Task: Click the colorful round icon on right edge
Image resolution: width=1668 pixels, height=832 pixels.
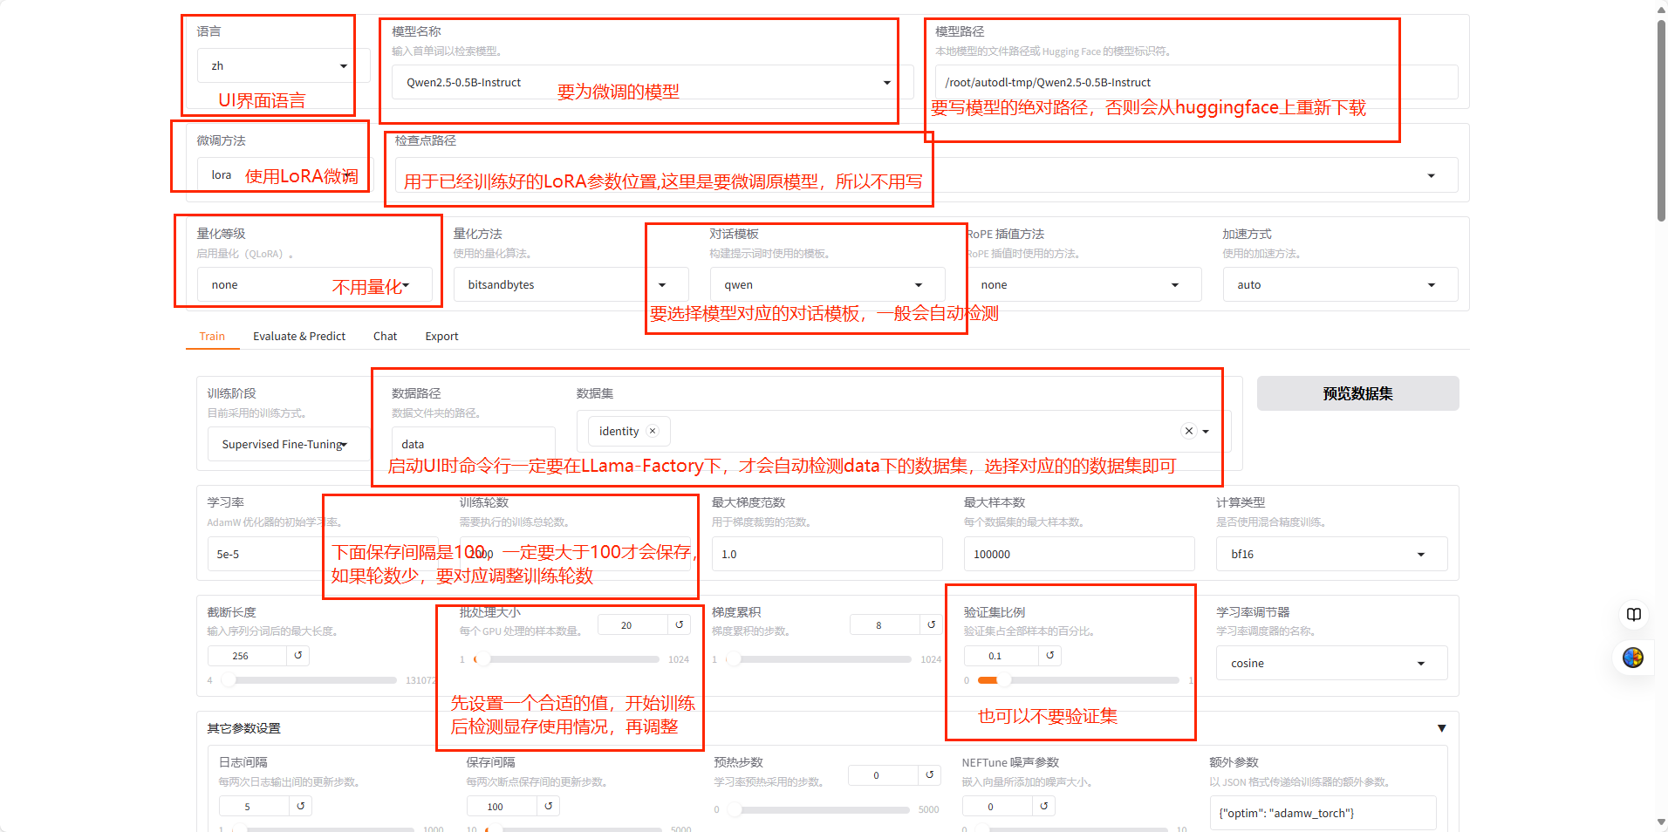Action: (1633, 658)
